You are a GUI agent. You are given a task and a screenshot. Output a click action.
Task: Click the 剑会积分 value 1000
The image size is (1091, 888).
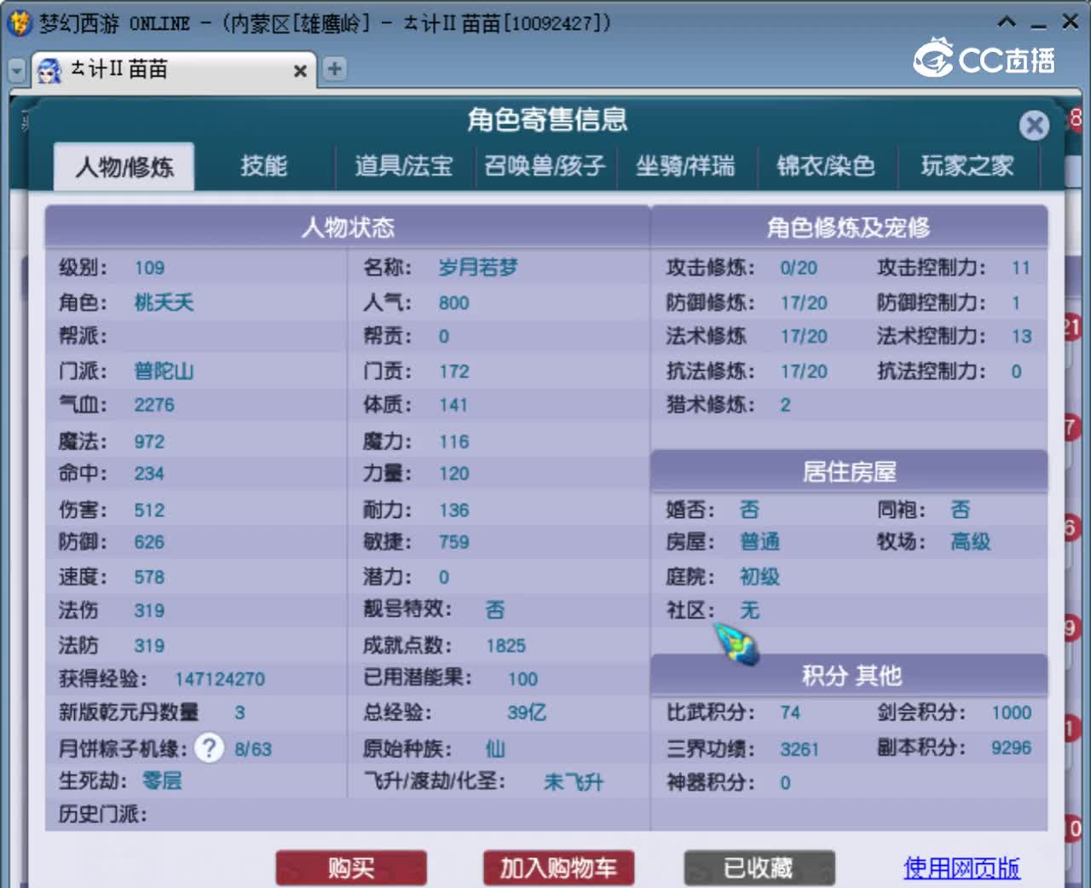[x=1011, y=712]
